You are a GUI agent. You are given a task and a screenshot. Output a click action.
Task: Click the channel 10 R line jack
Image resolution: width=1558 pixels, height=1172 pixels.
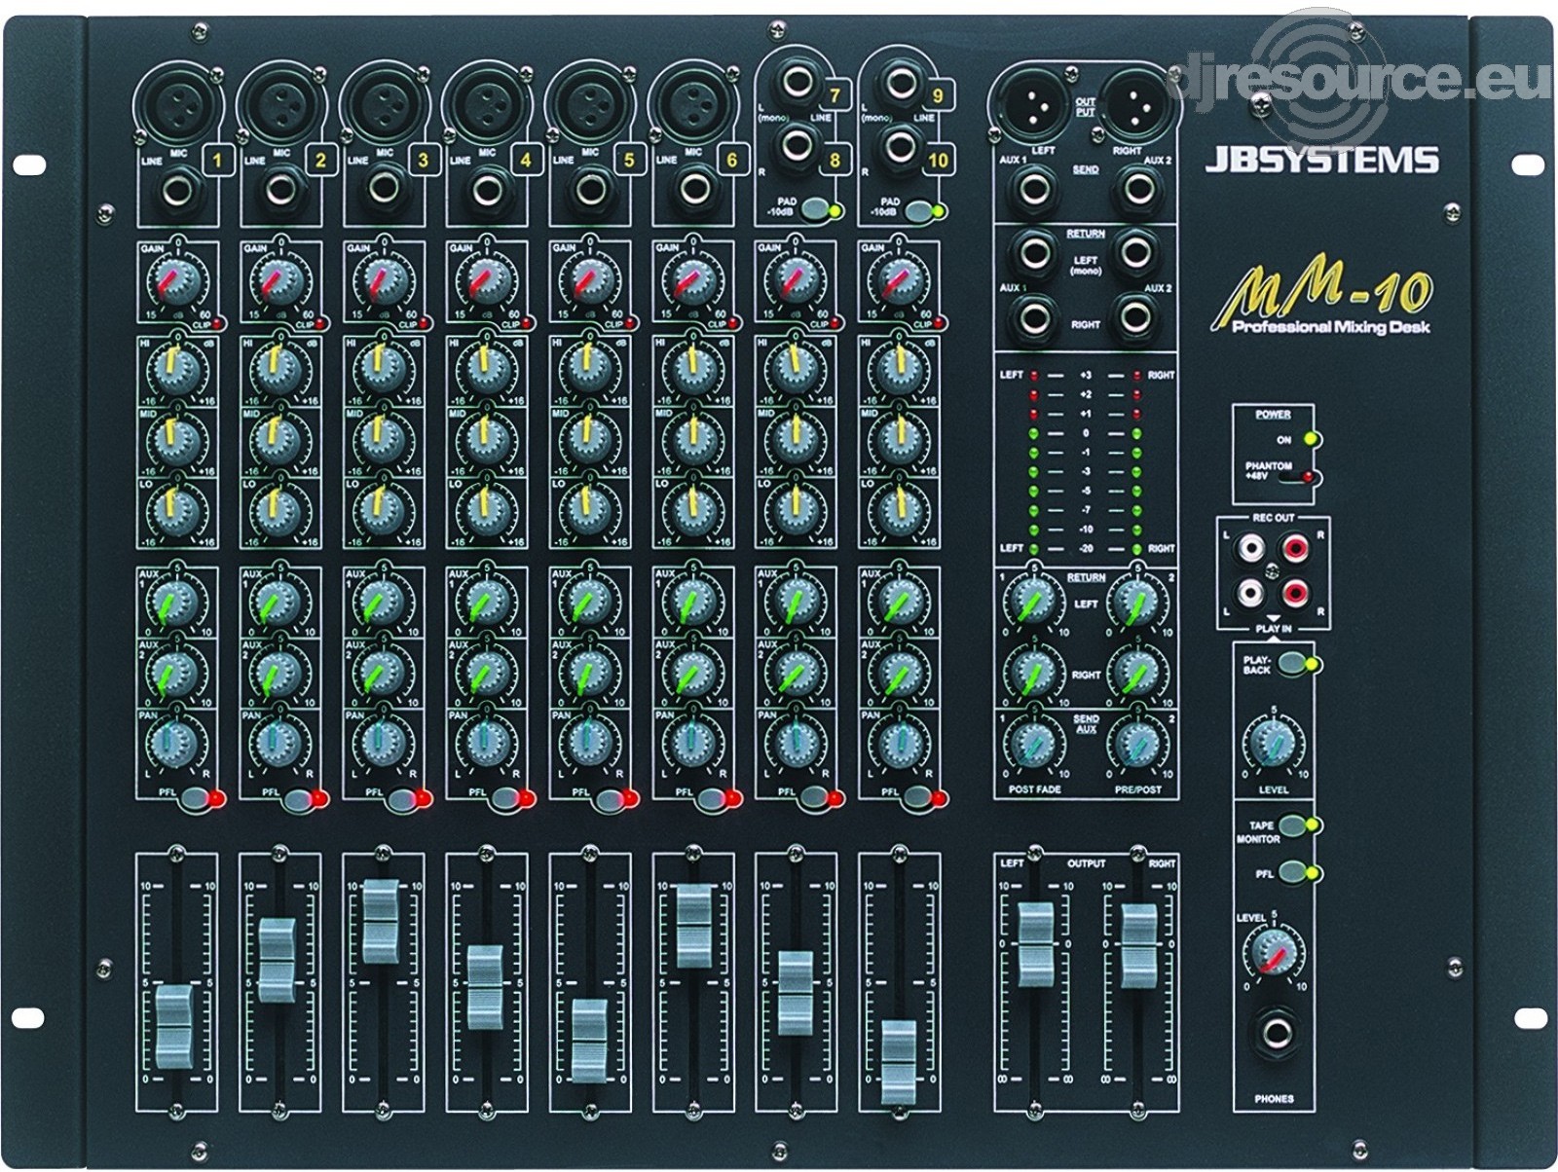click(901, 148)
